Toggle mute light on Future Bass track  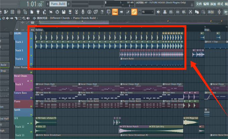(31, 97)
